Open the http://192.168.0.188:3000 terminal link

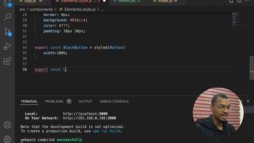(x=89, y=118)
